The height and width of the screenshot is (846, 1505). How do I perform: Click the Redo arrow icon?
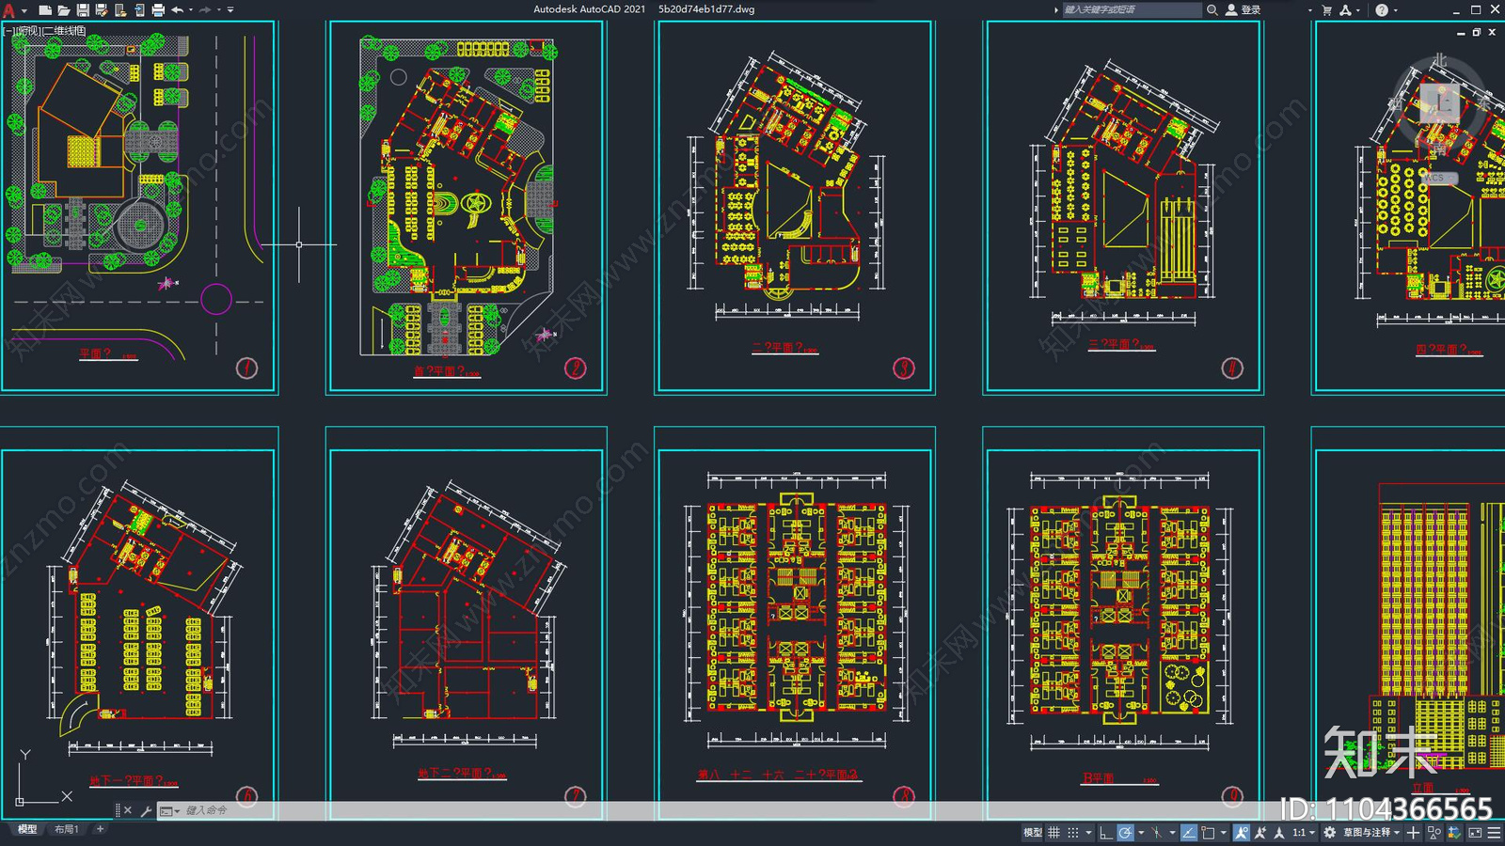click(x=205, y=10)
